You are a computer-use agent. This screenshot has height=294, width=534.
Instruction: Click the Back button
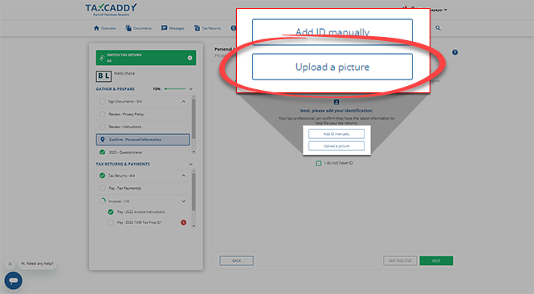click(x=237, y=260)
